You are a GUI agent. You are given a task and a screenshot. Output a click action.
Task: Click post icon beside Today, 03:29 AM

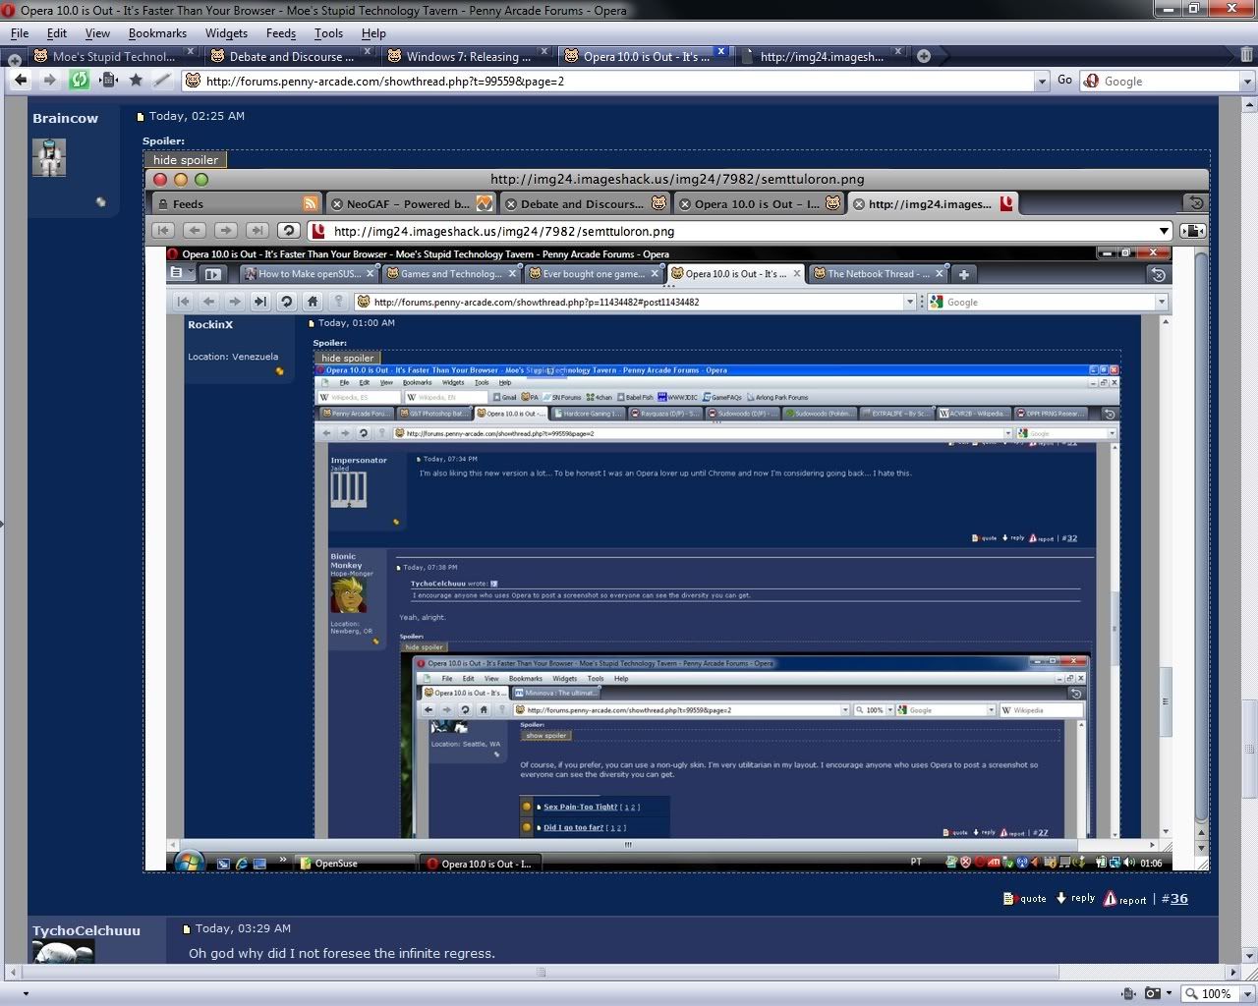pos(187,929)
